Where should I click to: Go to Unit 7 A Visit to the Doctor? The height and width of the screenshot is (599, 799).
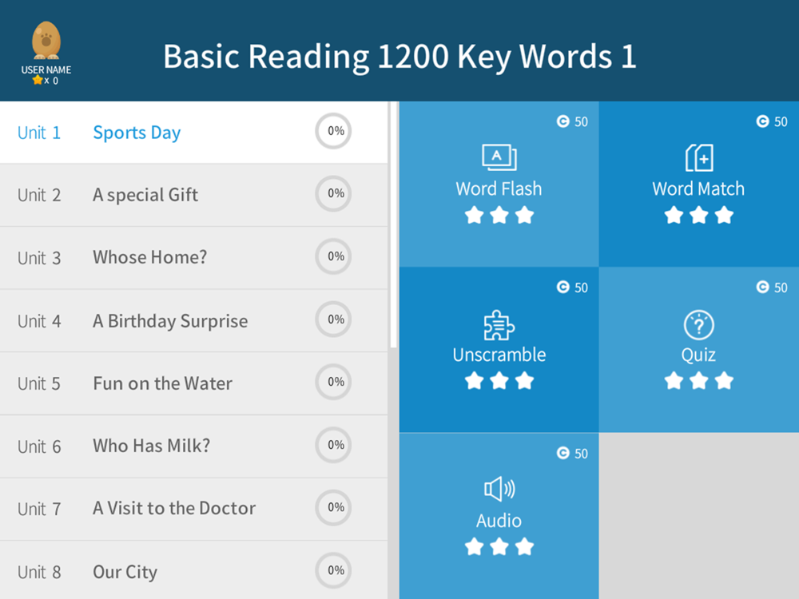click(193, 509)
